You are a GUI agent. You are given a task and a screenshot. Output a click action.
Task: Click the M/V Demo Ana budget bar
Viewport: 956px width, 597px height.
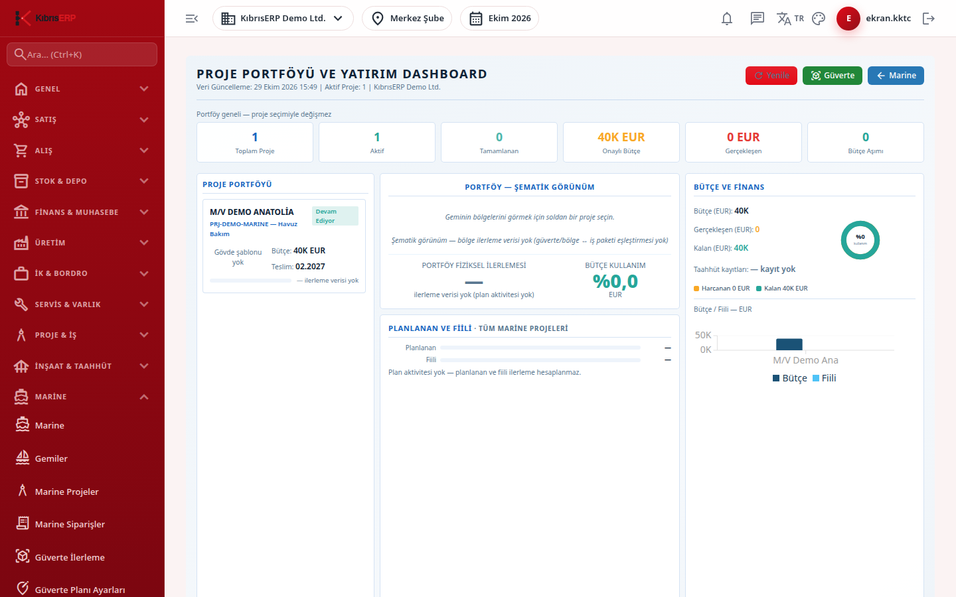[789, 344]
